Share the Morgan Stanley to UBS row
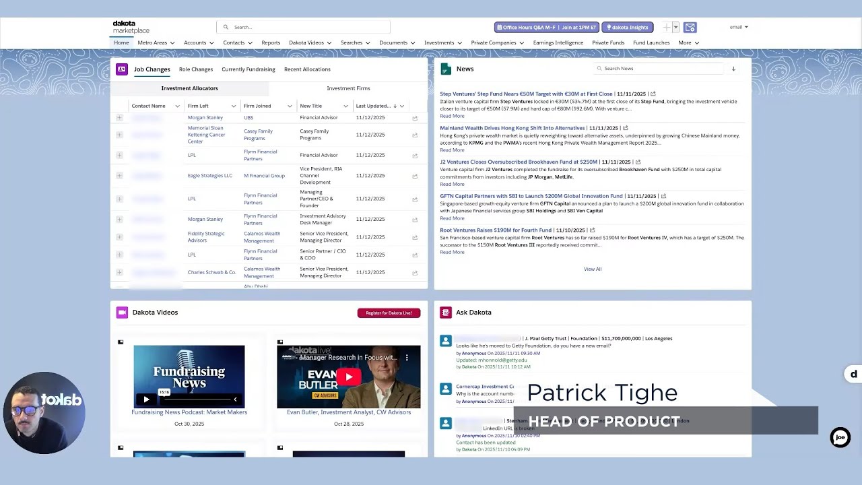862x485 pixels. coord(415,118)
